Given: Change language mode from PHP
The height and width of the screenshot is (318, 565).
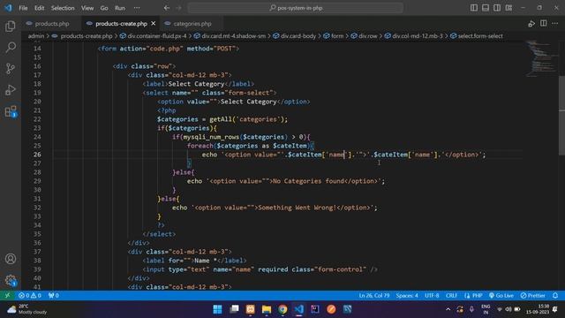Looking at the screenshot, I should (477, 295).
